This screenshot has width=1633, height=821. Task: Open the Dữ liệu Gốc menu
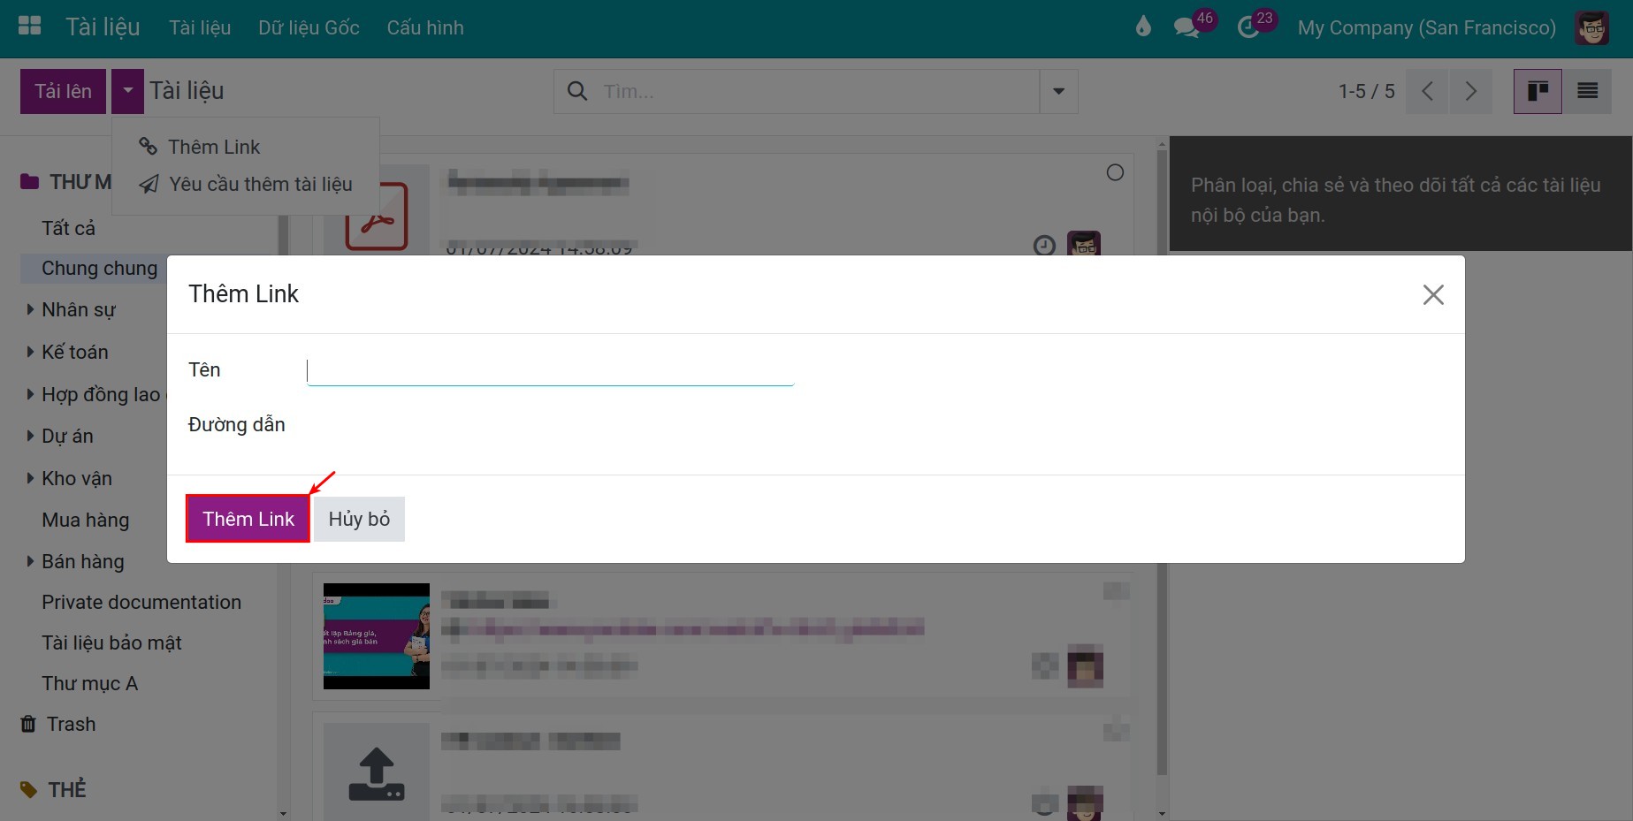[309, 27]
